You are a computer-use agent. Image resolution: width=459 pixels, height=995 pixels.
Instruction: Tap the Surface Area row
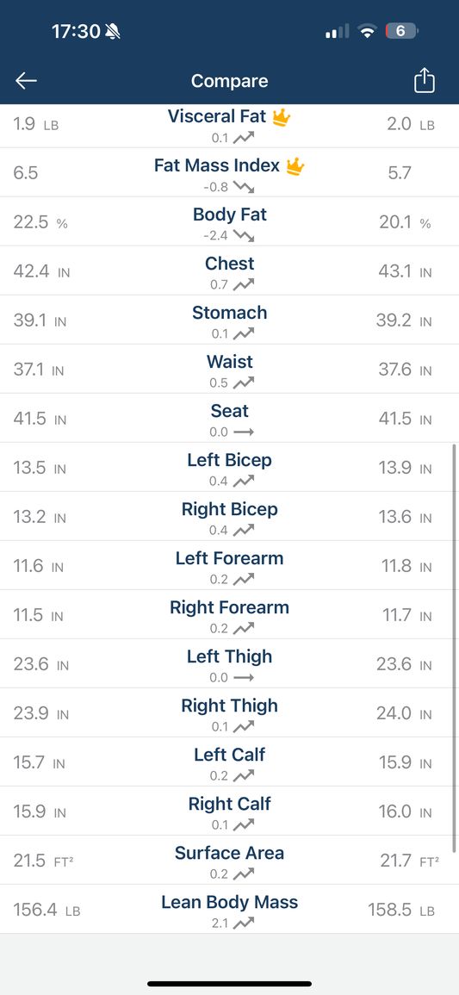point(229,861)
